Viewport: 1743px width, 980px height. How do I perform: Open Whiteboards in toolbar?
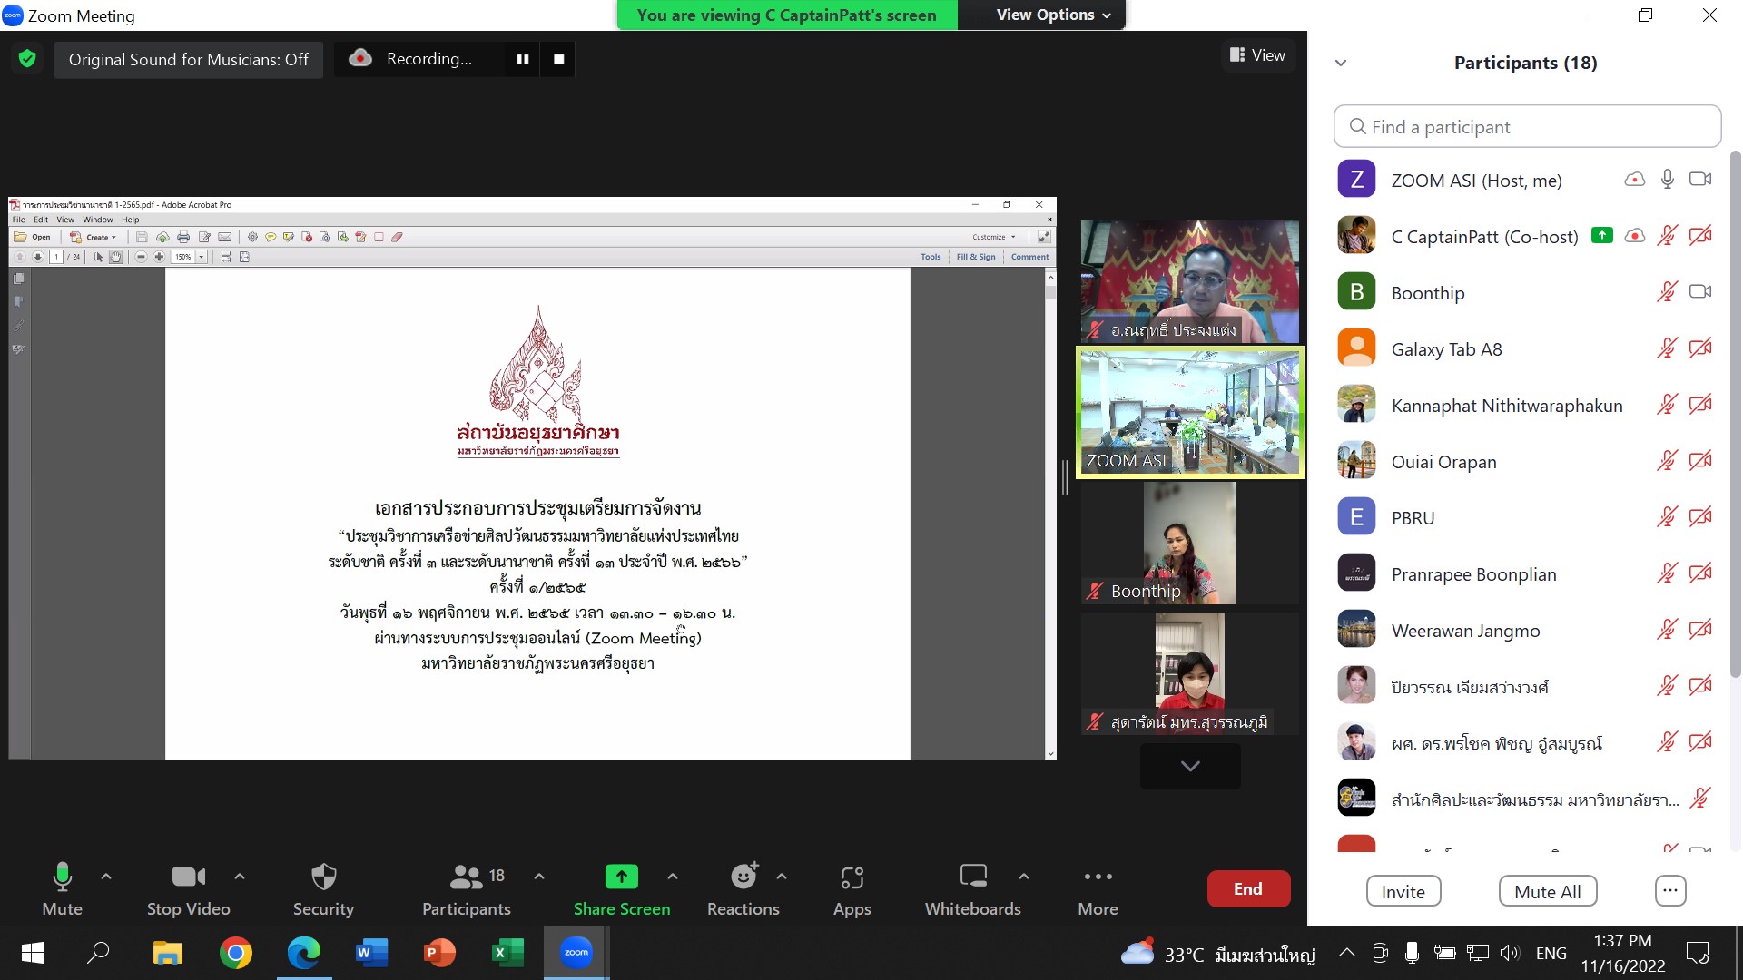(x=973, y=889)
